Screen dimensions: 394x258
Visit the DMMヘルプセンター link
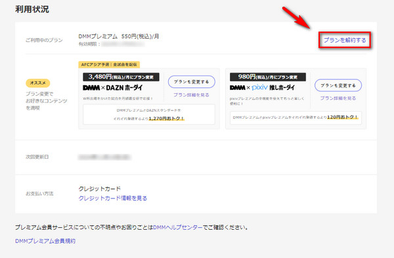point(178,228)
